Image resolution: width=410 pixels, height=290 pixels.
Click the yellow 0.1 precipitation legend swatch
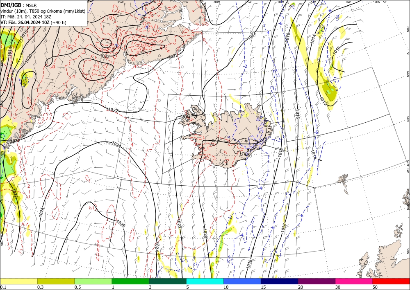[18, 281]
